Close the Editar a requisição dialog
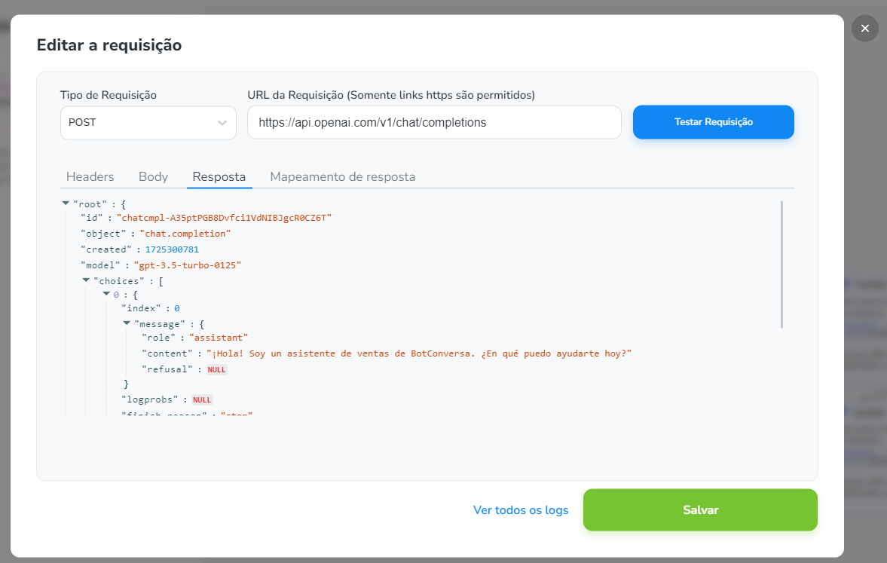This screenshot has height=563, width=887. 864,29
